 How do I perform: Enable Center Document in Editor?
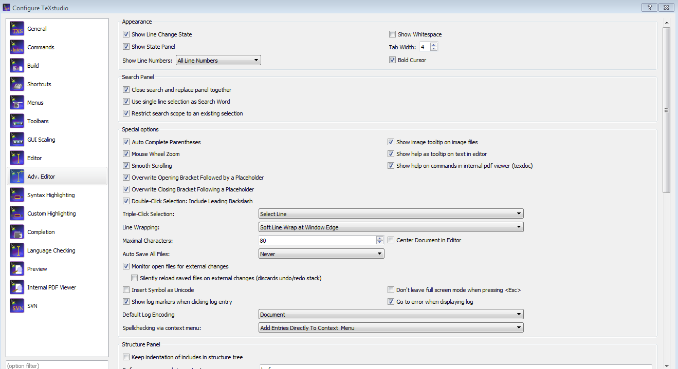tap(391, 240)
